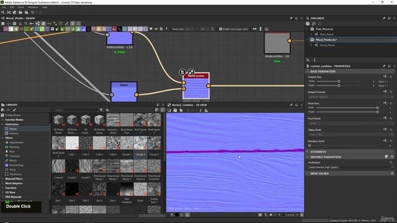Expand Mesh Adaptive in Library
This screenshot has width=397, height=223.
click(x=2, y=183)
